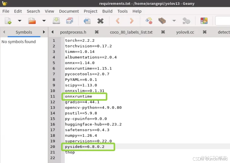The width and height of the screenshot is (230, 163).
Task: Click the document tabs left scroll arrow
Action: point(52,32)
